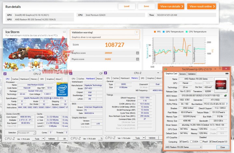234x153 pixels.
Task: Toggle the DirectCompute 5.0 checkbox
Action: 210,142
